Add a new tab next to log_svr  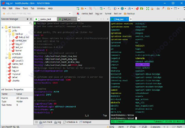click(131, 19)
